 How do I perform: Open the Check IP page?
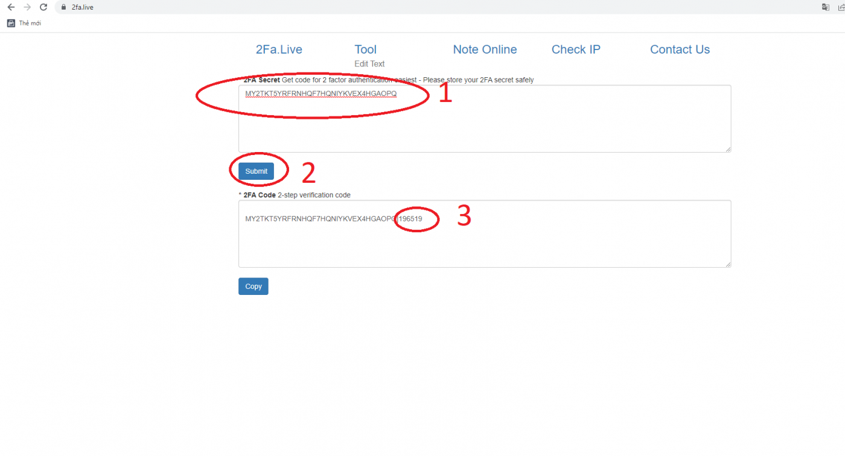click(576, 49)
